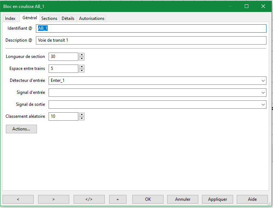This screenshot has height=208, width=273.
Task: Decrease Longueur de section value
Action: (x=82, y=59)
